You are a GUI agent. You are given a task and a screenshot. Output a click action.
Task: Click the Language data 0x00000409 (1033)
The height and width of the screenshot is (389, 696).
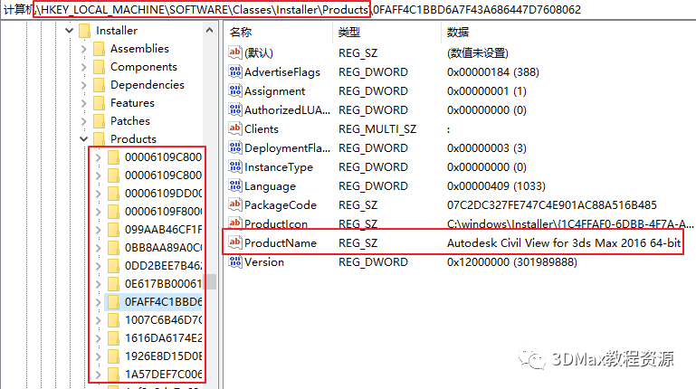tap(496, 185)
